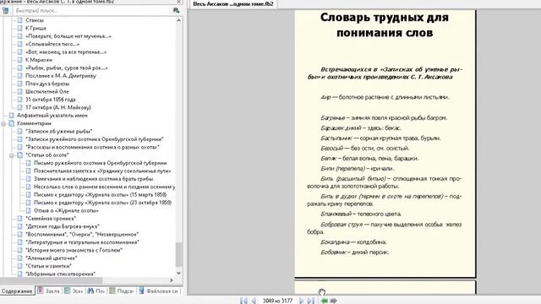541x304 pixels.
Task: Switch to the «Эскі» thumbnails tab
Action: click(74, 291)
